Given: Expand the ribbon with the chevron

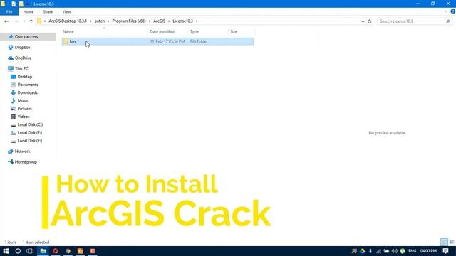Looking at the screenshot, I should click(x=445, y=11).
